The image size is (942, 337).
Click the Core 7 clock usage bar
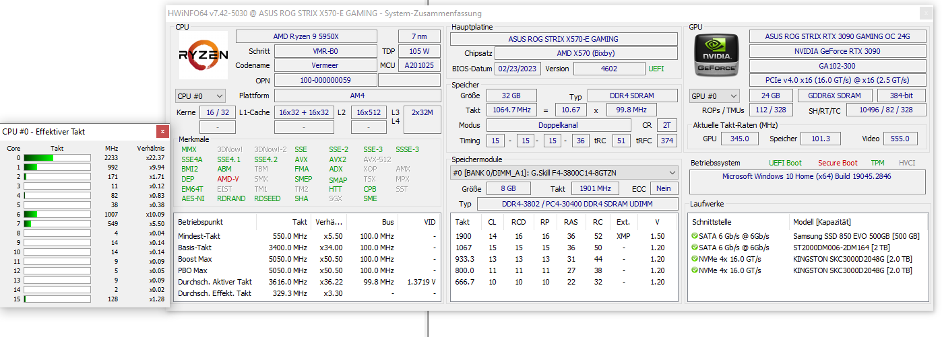[57, 223]
